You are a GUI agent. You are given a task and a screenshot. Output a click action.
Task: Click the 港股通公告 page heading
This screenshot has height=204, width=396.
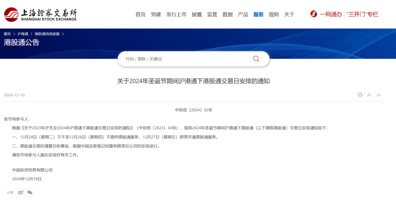[22, 42]
